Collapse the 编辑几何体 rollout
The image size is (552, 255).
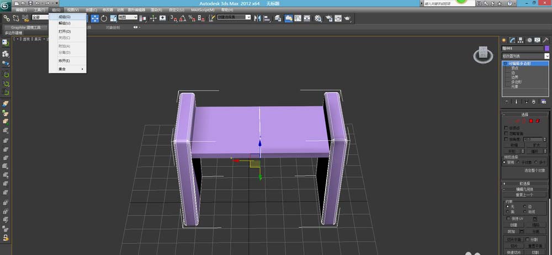click(x=526, y=189)
